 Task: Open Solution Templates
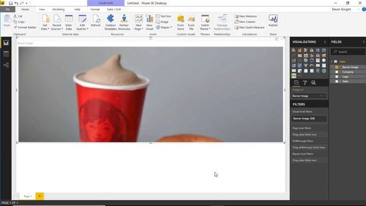click(x=110, y=22)
